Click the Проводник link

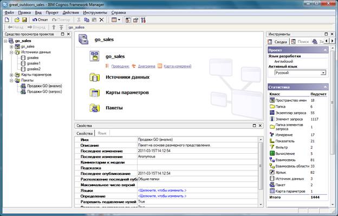coord(120,67)
